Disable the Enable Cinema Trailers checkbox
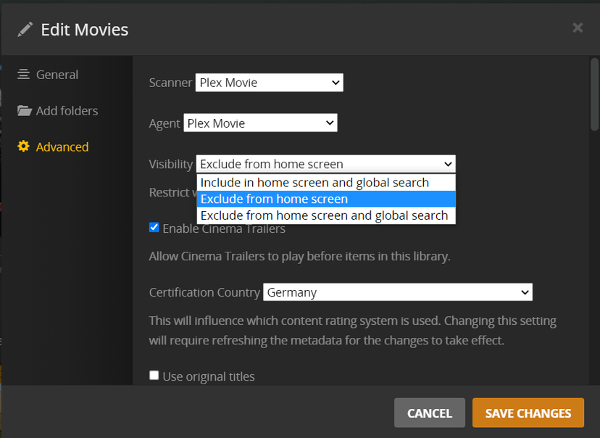The image size is (600, 438). (154, 228)
